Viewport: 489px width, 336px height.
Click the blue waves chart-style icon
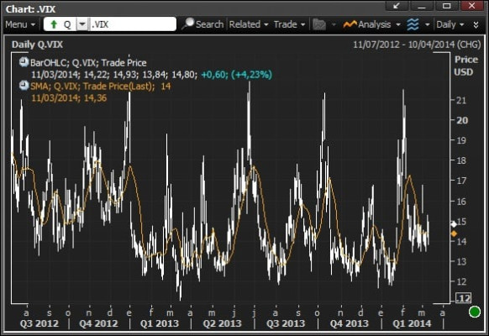click(413, 24)
